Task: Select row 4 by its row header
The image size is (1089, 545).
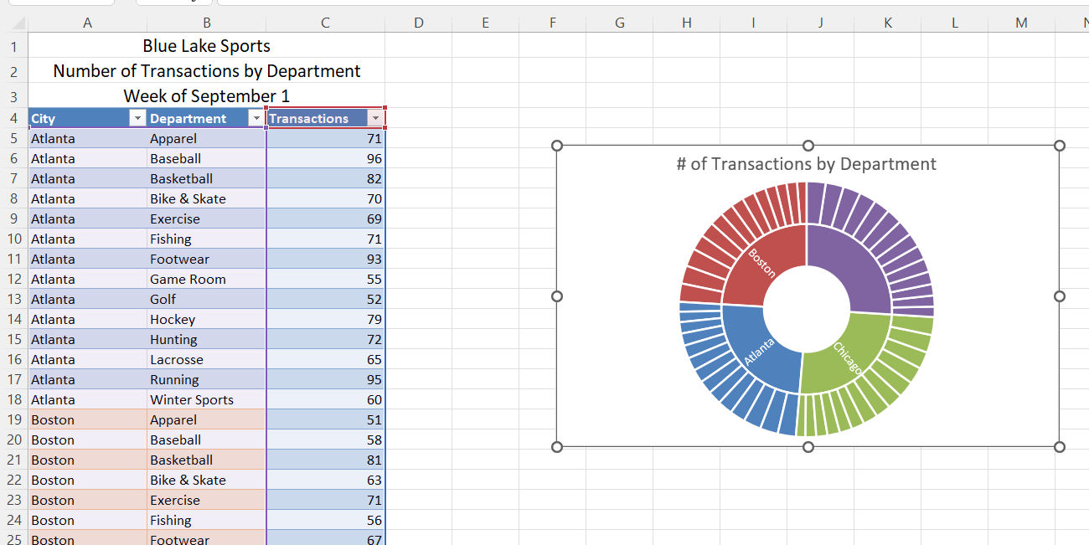Action: (13, 119)
